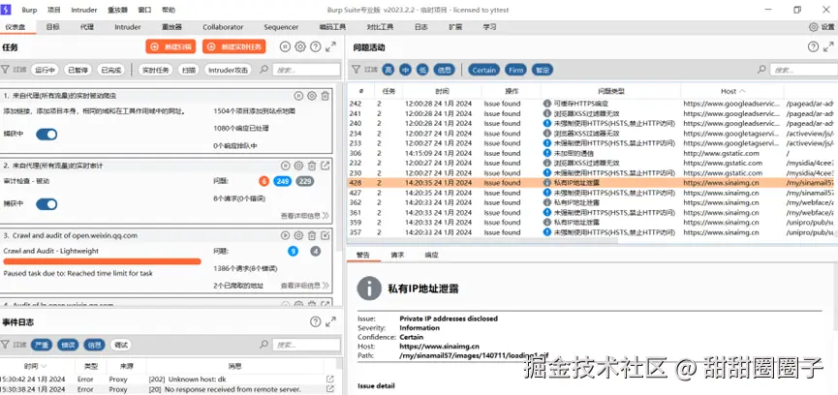Image resolution: width=838 pixels, height=395 pixels.
Task: Open the 项目 menu
Action: (x=54, y=10)
